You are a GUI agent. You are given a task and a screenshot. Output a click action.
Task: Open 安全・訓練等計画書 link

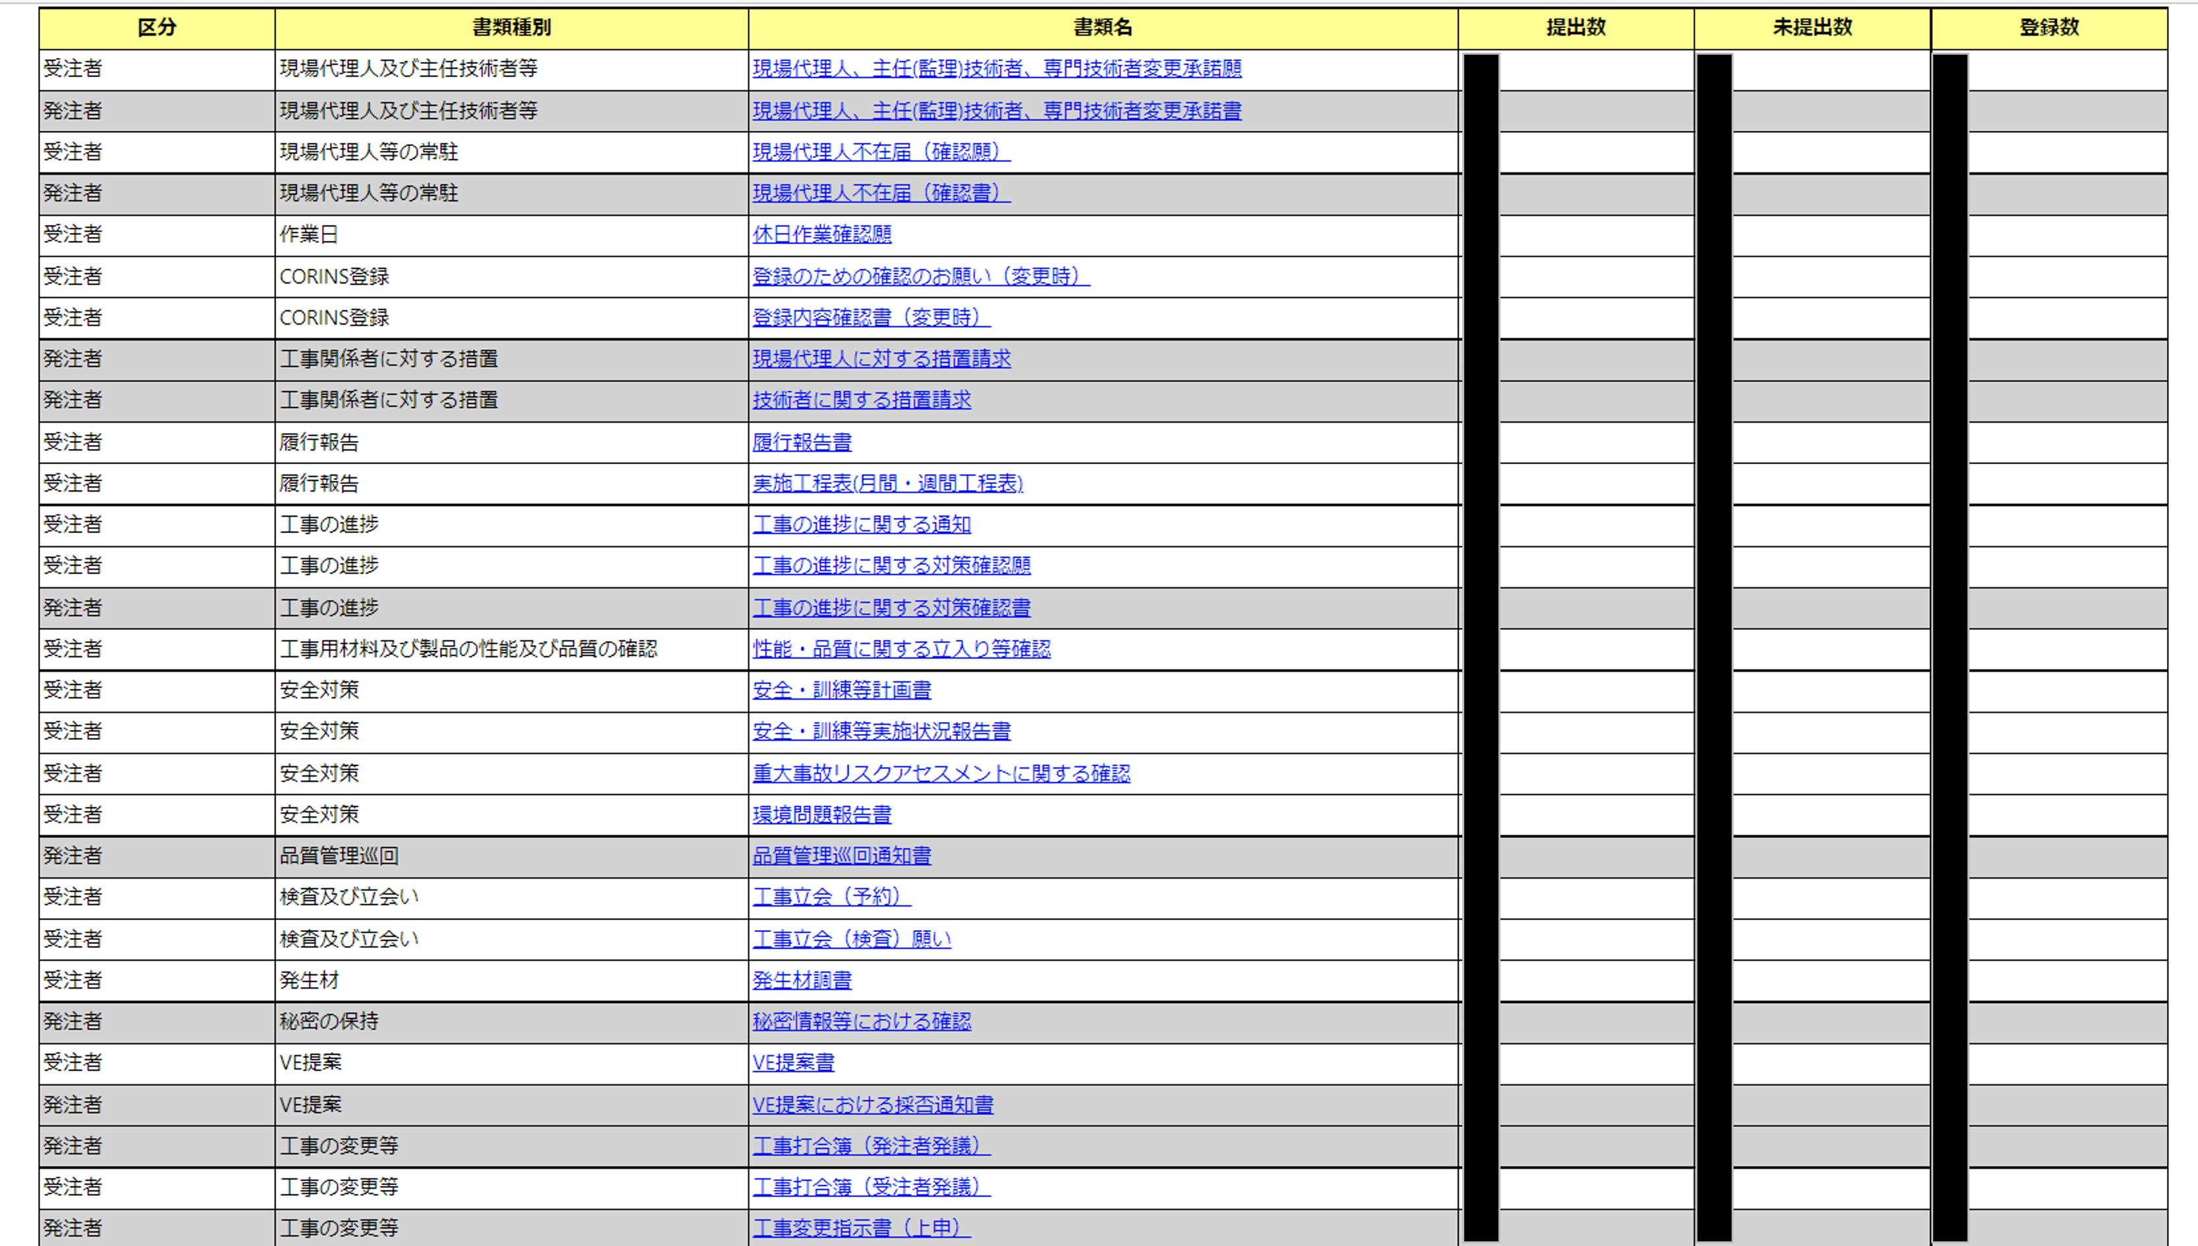tap(842, 690)
